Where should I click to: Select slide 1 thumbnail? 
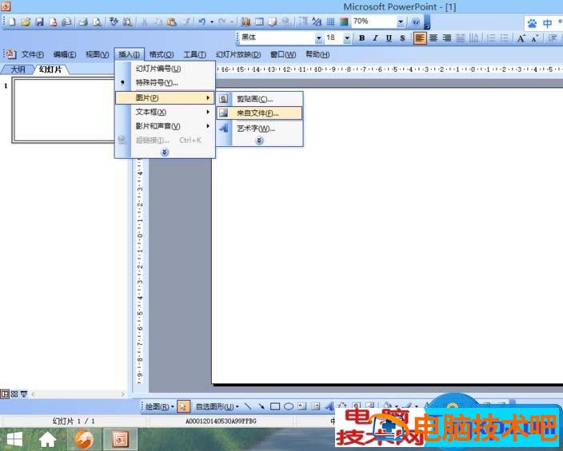[x=63, y=111]
